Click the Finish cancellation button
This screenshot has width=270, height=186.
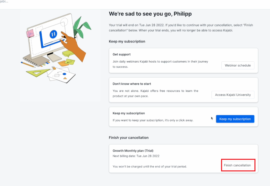click(238, 165)
